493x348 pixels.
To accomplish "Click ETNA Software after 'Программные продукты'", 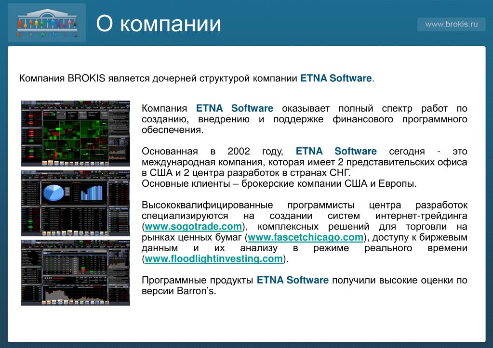I will coord(293,280).
